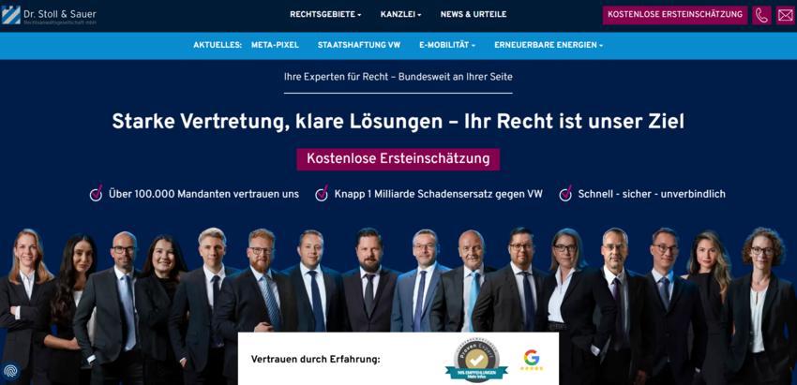The image size is (797, 385).
Task: Open the email envelope icon
Action: [x=786, y=15]
